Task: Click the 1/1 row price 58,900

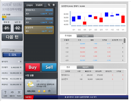Action: coord(82,44)
